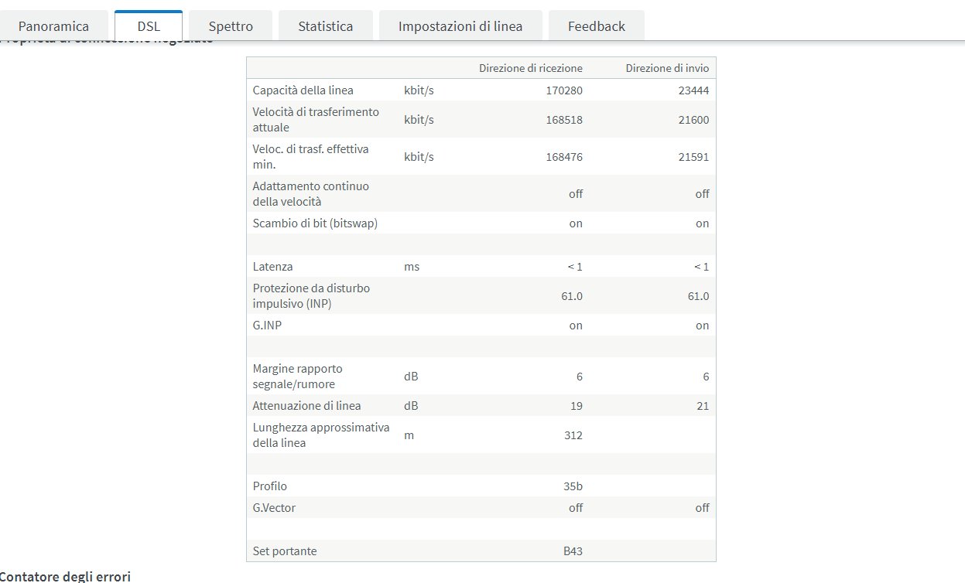Click the Direzione di ricezione column header

coord(530,68)
